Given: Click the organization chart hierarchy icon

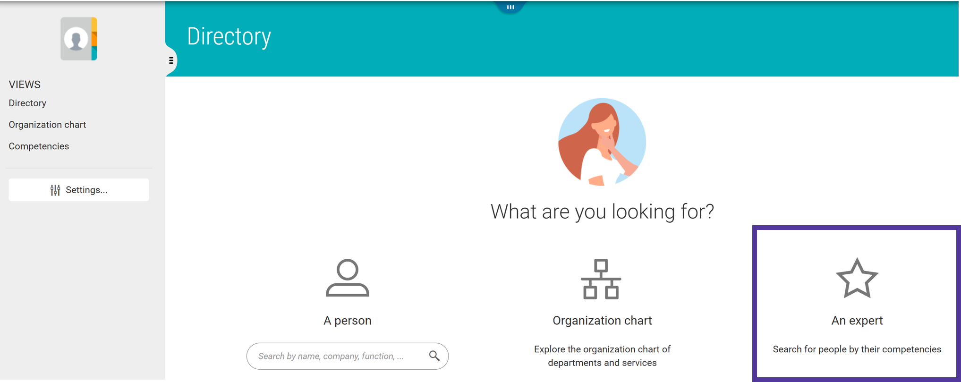Looking at the screenshot, I should (601, 279).
